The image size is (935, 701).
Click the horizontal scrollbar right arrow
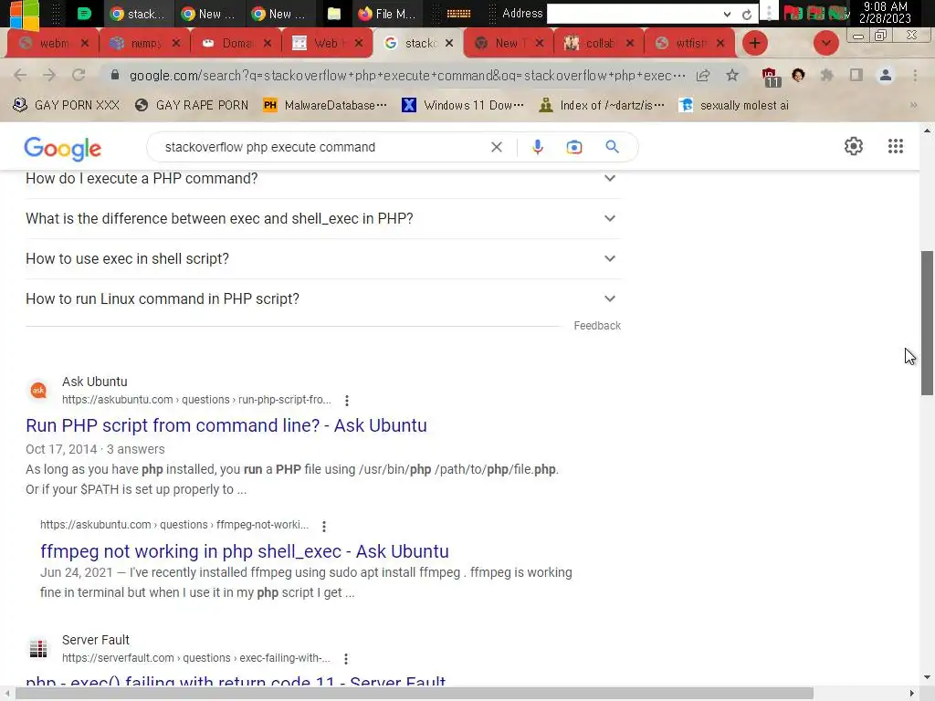click(x=912, y=694)
